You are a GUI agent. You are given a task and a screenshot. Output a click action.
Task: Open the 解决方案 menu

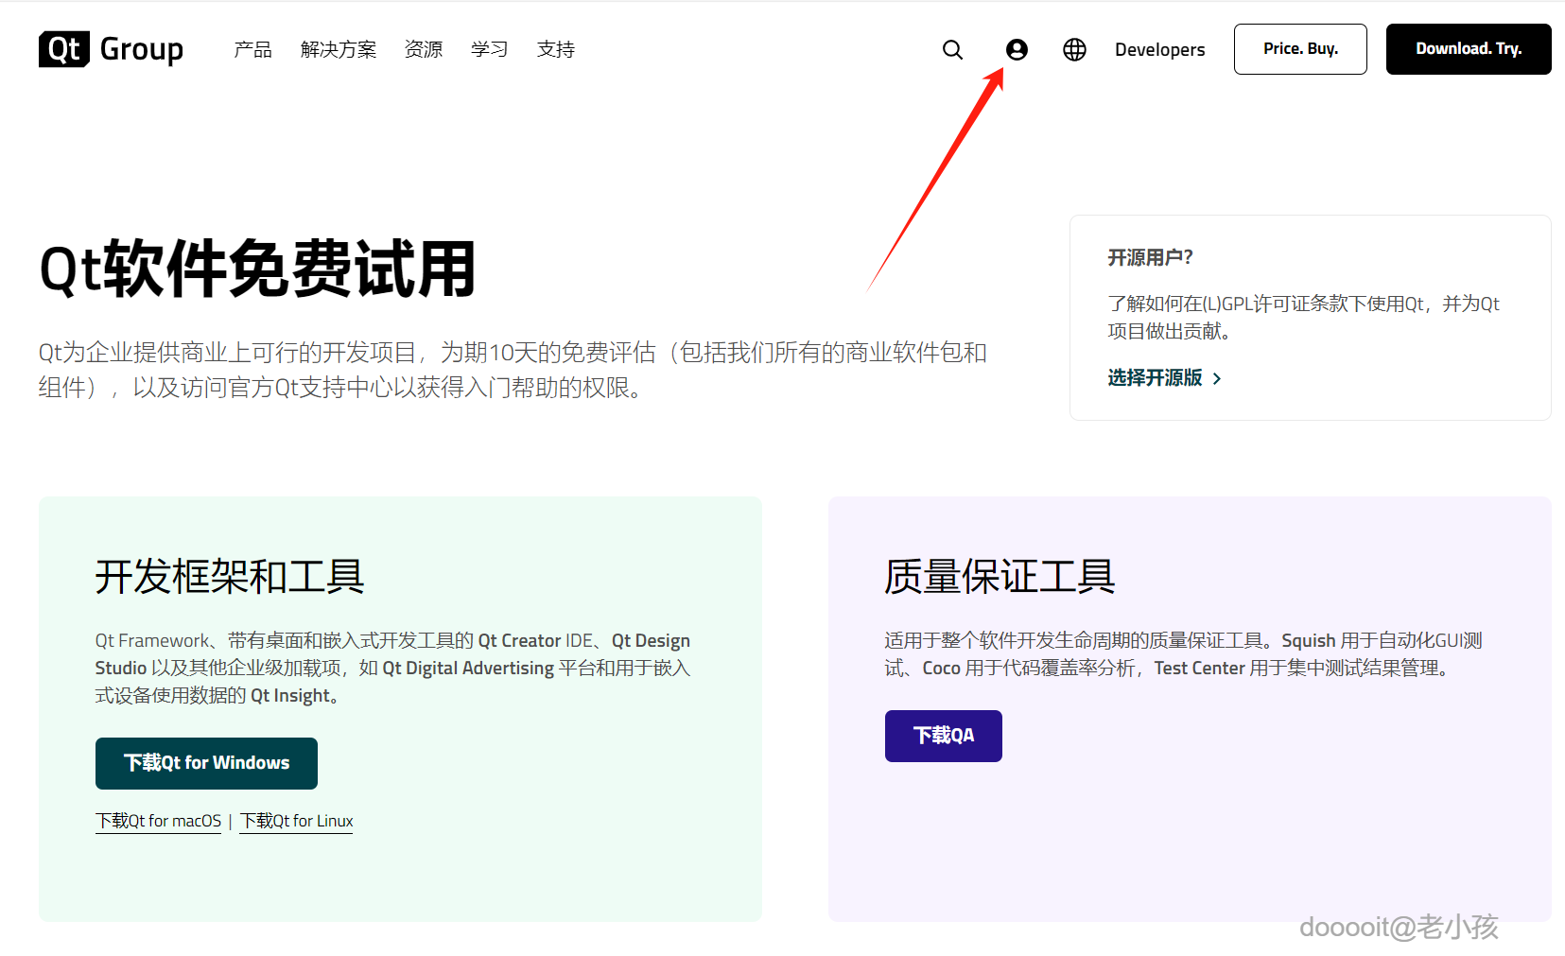click(x=338, y=49)
